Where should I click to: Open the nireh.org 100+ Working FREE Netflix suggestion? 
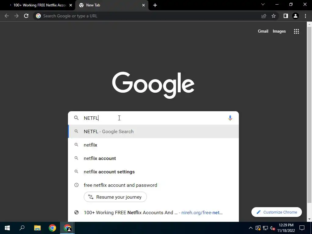[154, 212]
